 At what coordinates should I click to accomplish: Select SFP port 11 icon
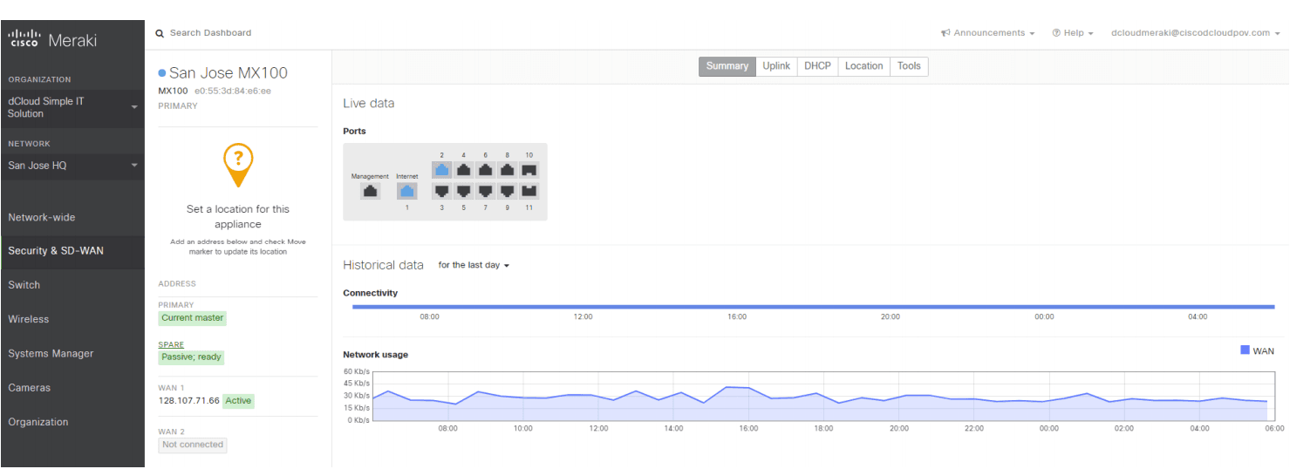pos(529,190)
